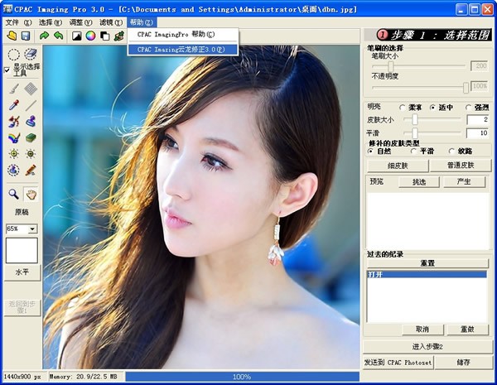Select the magnifier zoom tool

(13, 194)
